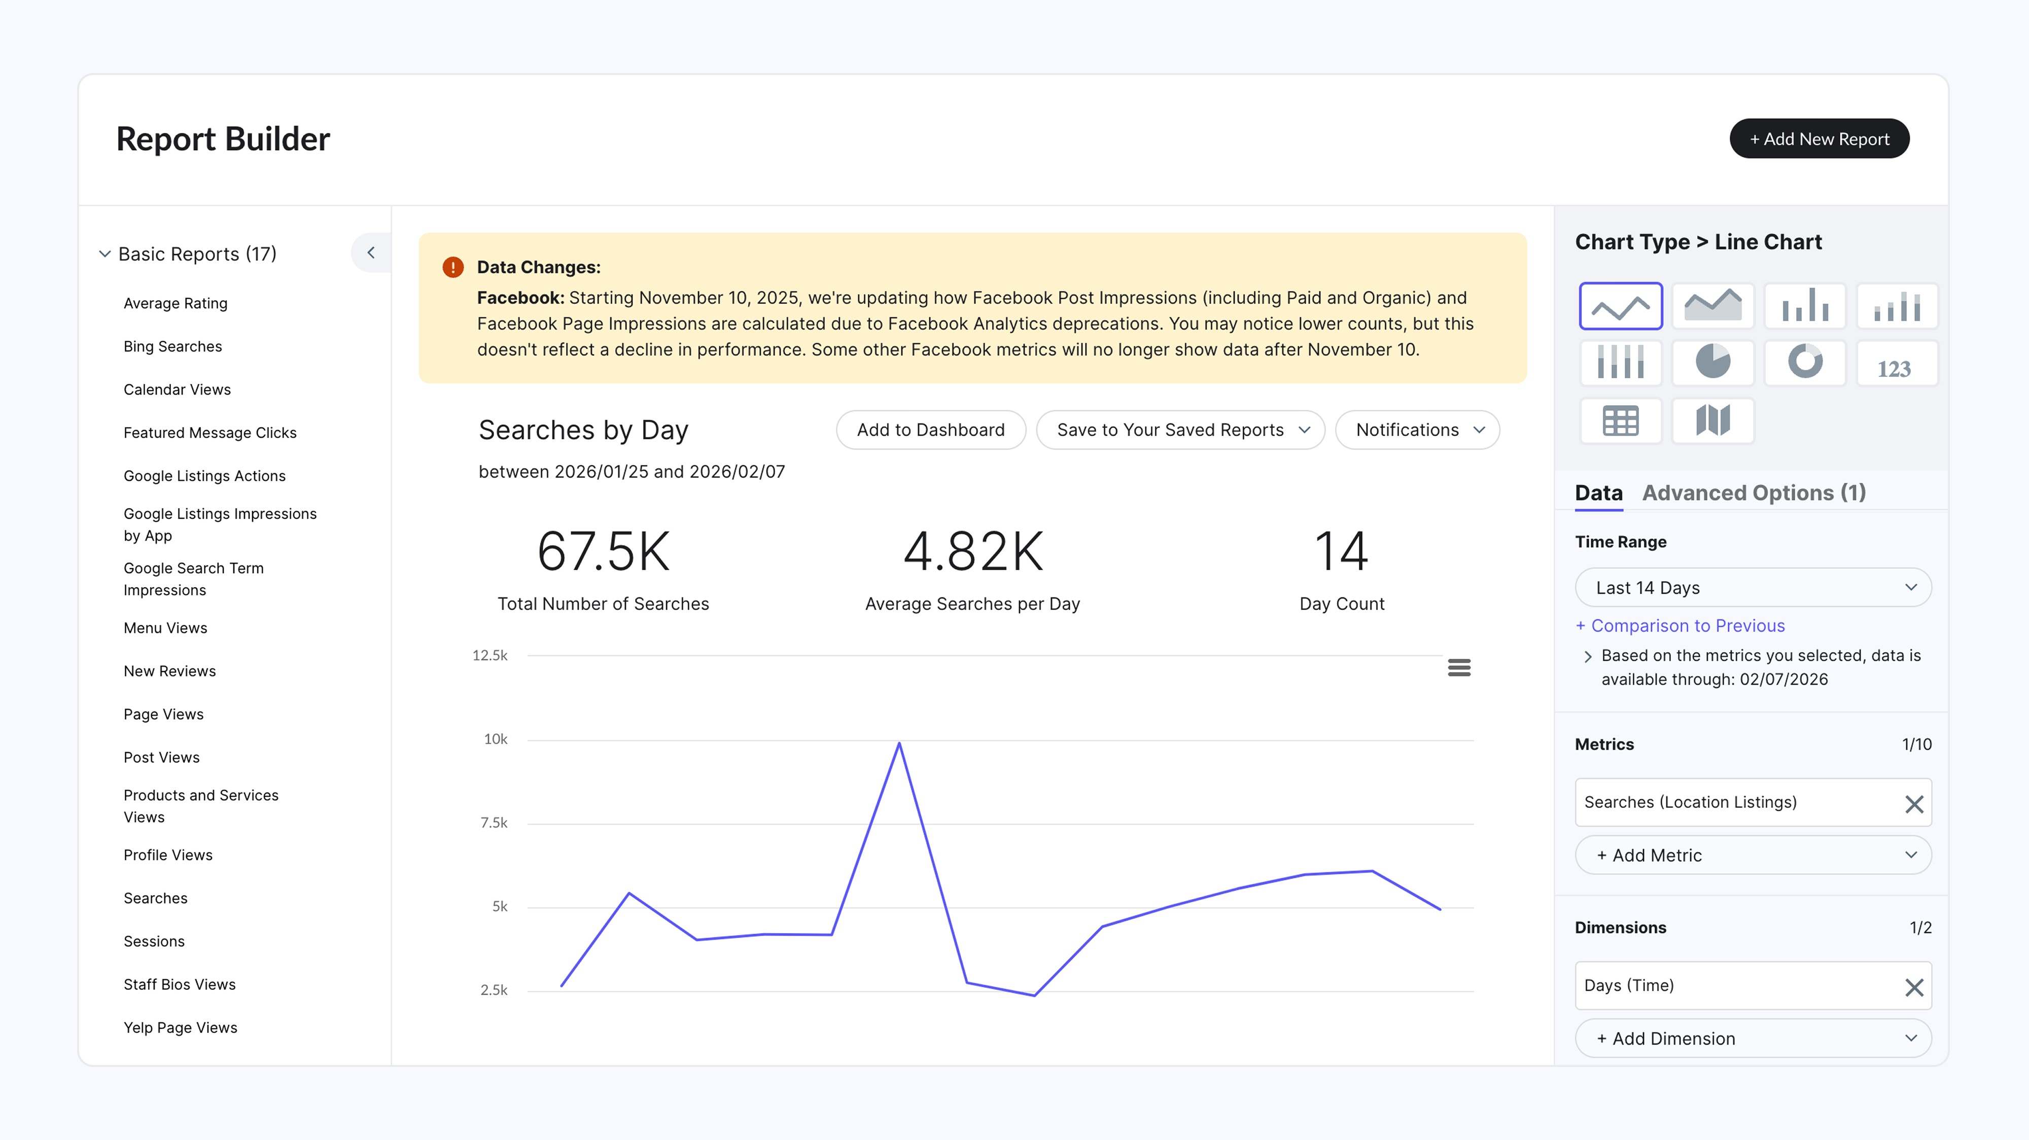Click the Add New Report button
This screenshot has height=1140, width=2029.
(x=1818, y=138)
